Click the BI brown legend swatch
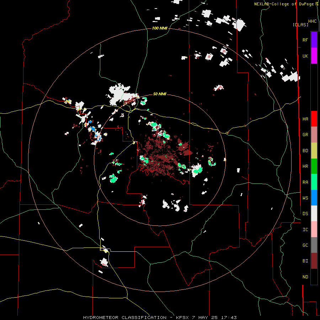 pyautogui.click(x=314, y=261)
